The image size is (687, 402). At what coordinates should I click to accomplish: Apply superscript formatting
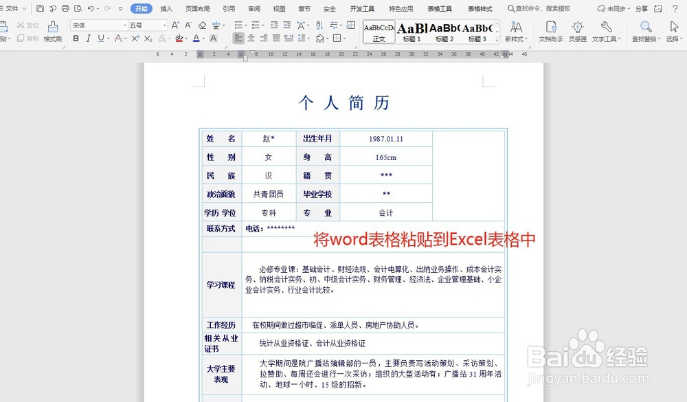tap(135, 38)
